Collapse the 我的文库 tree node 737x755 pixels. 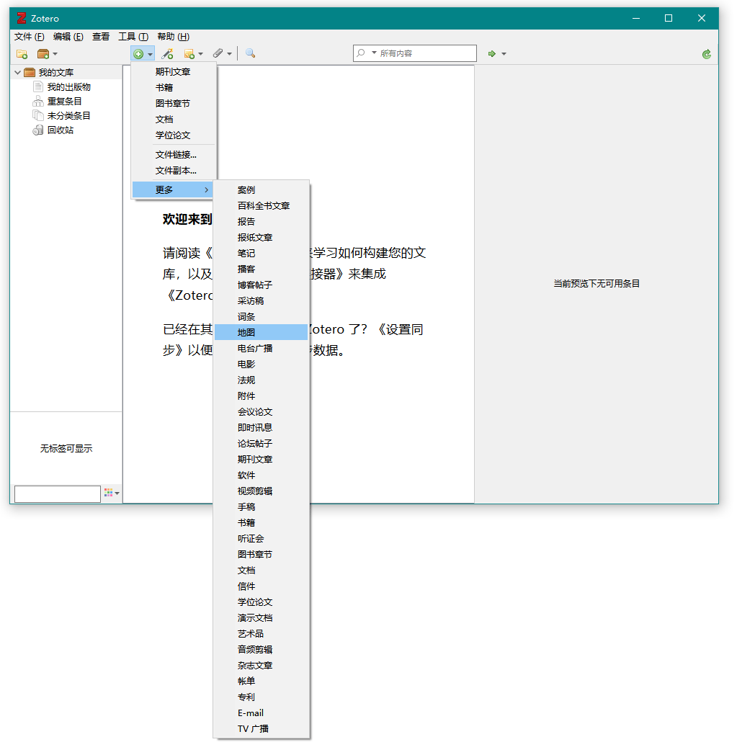coord(17,73)
